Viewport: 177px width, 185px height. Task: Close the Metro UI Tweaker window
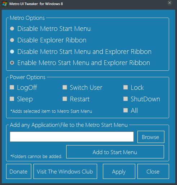tap(169, 3)
